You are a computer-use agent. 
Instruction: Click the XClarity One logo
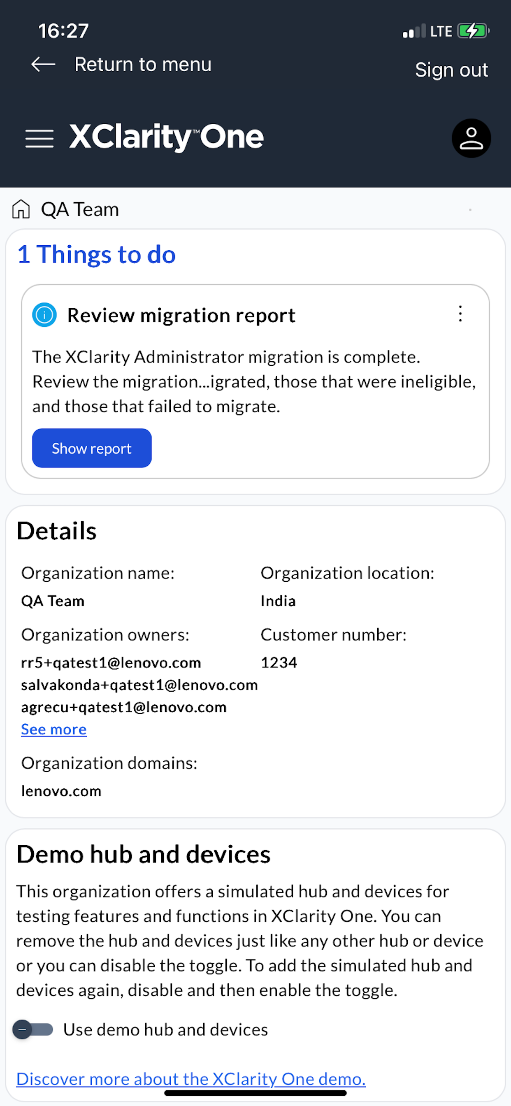pos(166,137)
